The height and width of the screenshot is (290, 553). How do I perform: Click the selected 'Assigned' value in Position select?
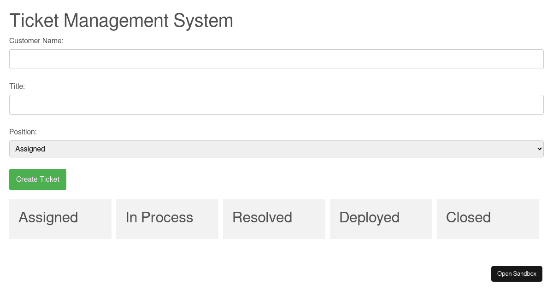pos(30,149)
